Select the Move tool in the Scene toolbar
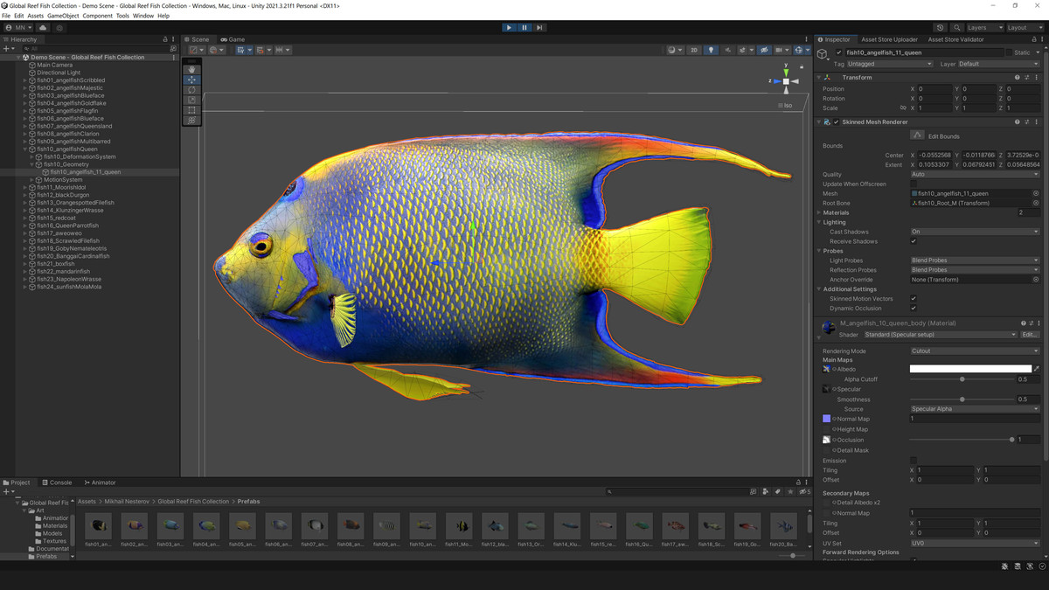 pos(191,80)
